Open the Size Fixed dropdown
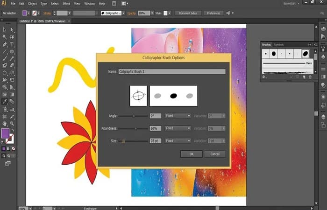327x210 pixels. point(177,140)
